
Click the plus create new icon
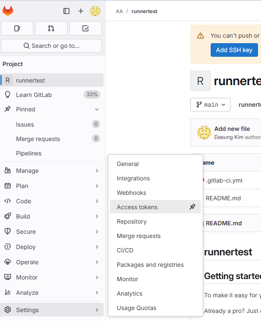81,11
